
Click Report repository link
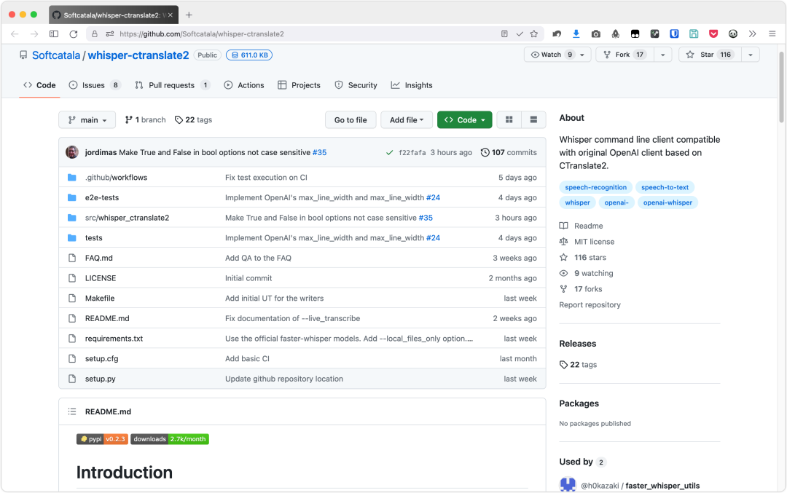[x=590, y=305]
